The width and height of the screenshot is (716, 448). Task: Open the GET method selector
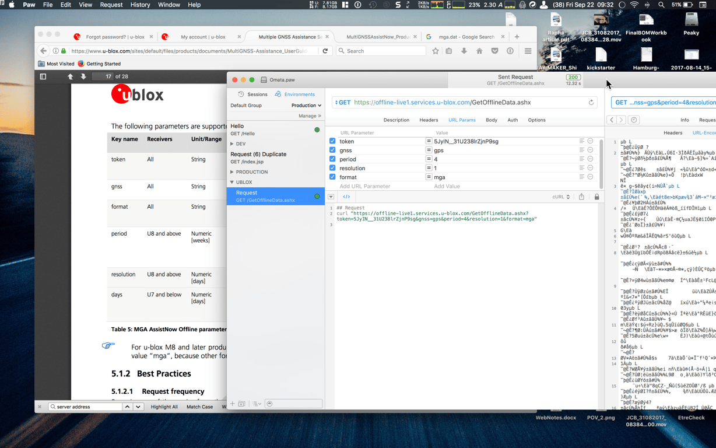[x=342, y=102]
